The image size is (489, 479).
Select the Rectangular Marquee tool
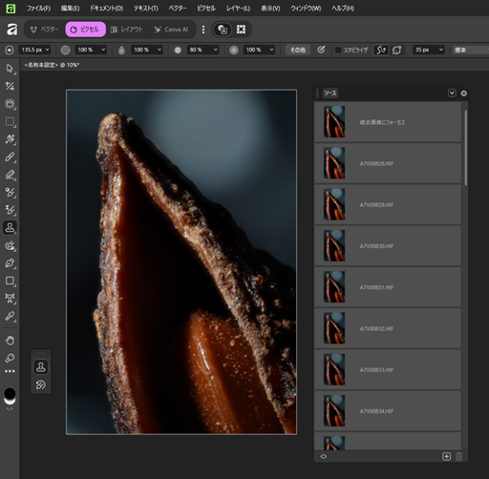pos(10,122)
